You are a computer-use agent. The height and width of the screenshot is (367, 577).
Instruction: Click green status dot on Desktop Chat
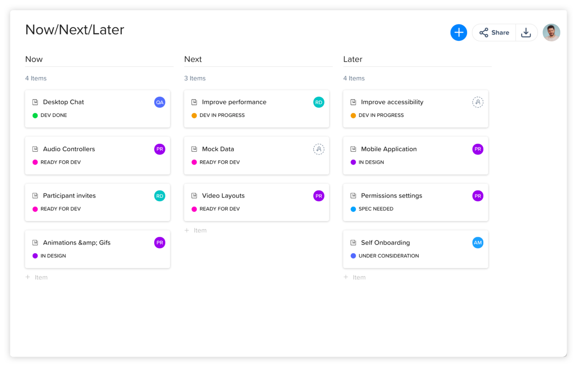coord(35,115)
